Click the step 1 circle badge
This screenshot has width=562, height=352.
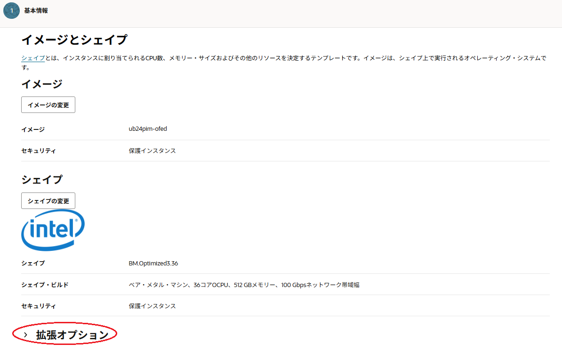pyautogui.click(x=11, y=11)
